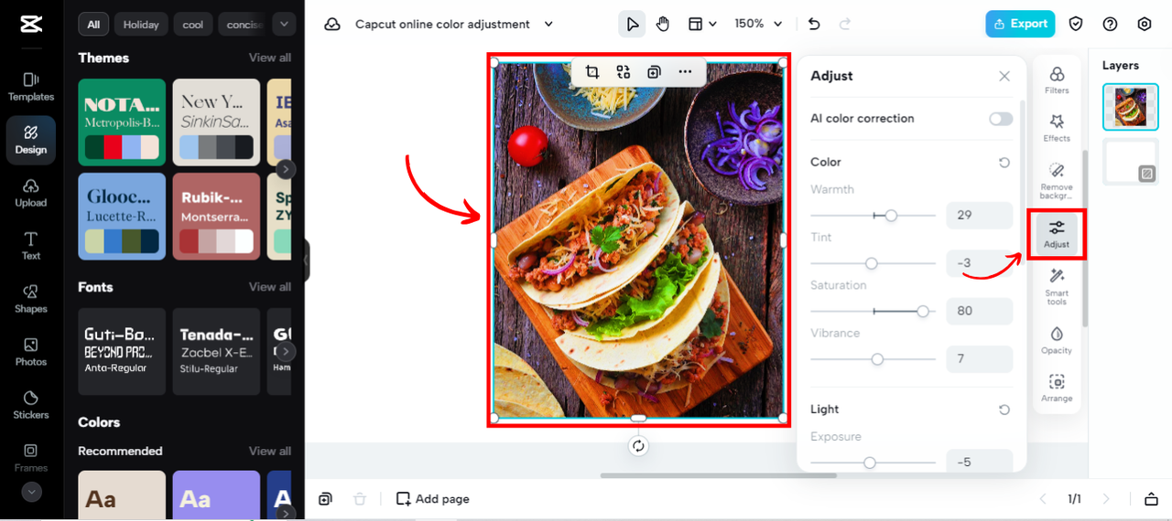Image resolution: width=1172 pixels, height=521 pixels.
Task: Open the more options ellipsis on image
Action: [x=685, y=72]
